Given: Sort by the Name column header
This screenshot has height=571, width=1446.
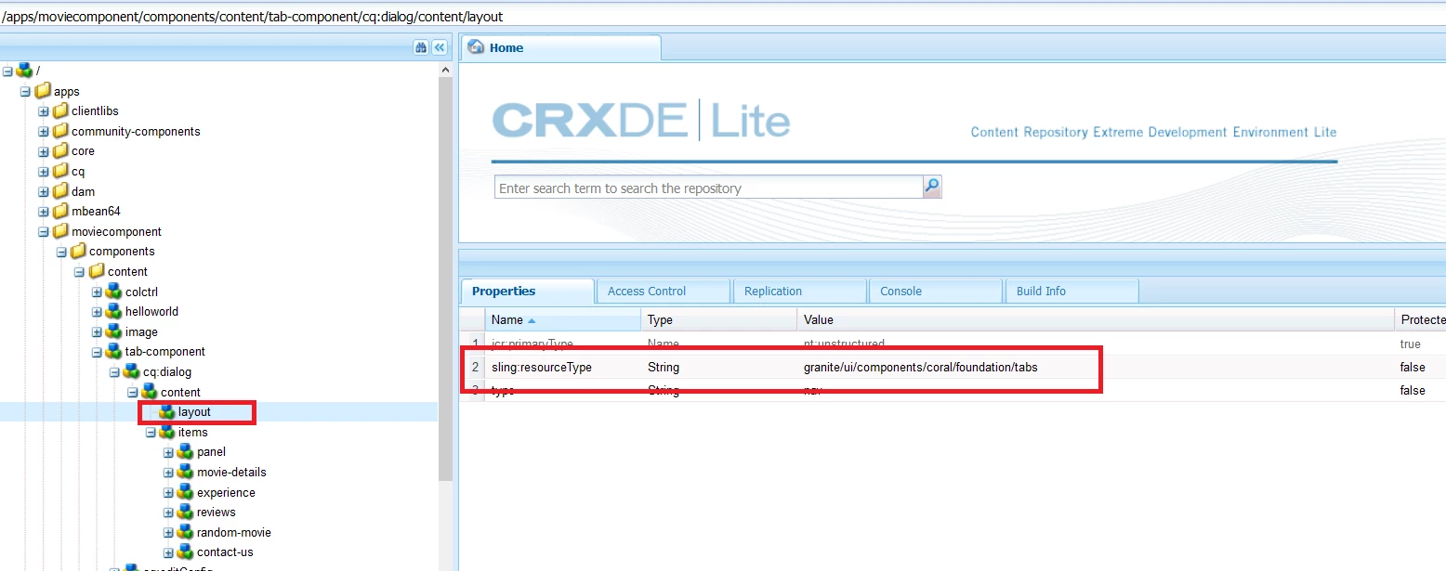Looking at the screenshot, I should [562, 319].
